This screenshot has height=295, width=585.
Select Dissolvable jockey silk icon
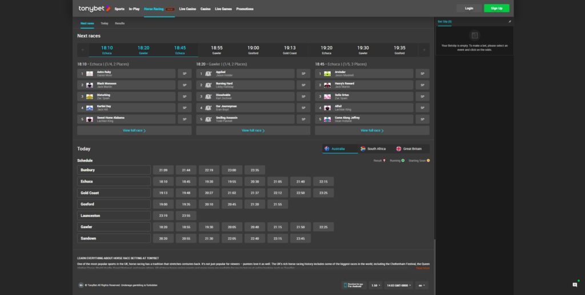209,96
